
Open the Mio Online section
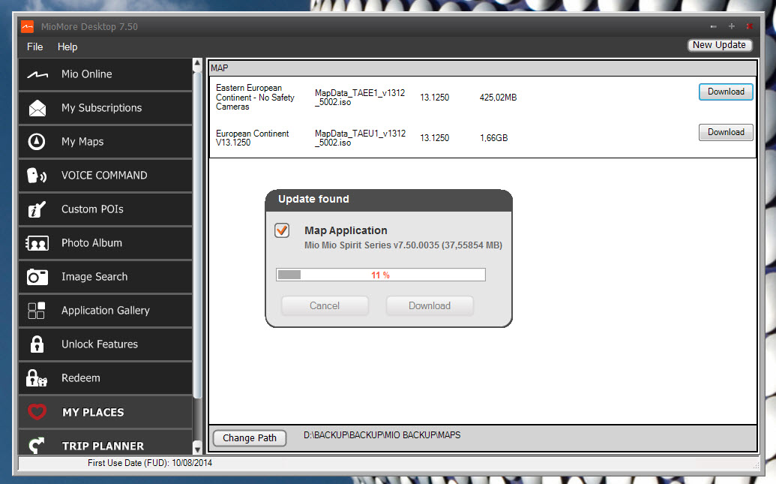tap(106, 74)
